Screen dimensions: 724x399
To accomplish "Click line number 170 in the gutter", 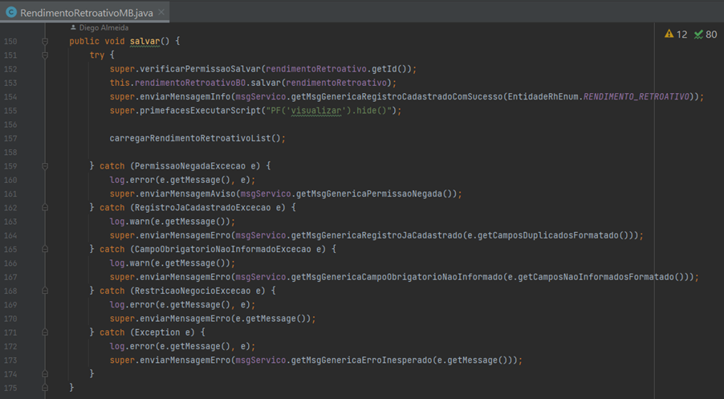I will pos(10,319).
